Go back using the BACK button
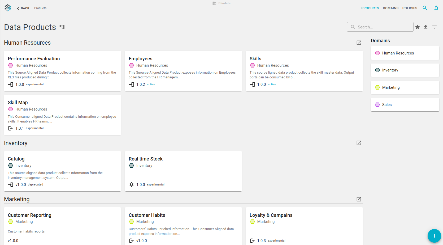 (x=23, y=8)
